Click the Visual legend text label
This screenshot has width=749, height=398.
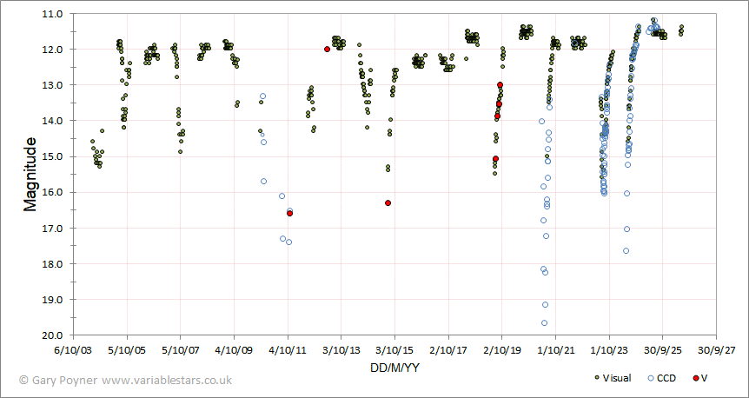point(617,378)
